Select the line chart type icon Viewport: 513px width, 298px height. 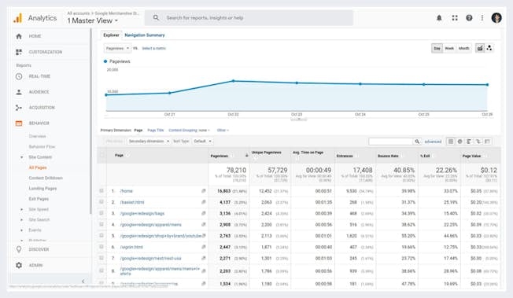tap(480, 48)
